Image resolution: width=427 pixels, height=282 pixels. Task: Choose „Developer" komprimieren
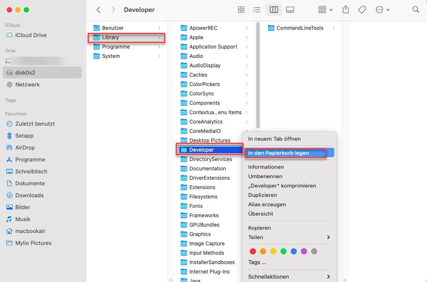tap(289, 186)
